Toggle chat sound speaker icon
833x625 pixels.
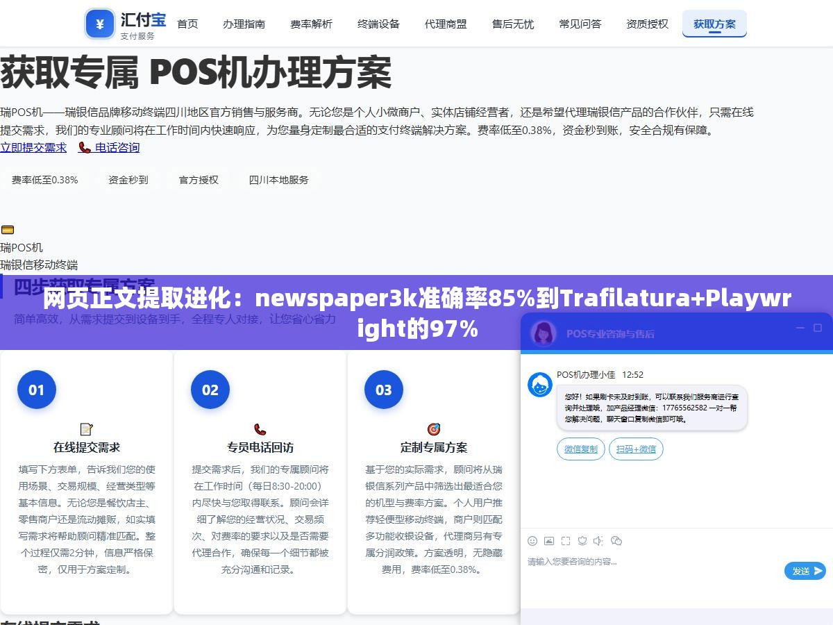(x=598, y=541)
